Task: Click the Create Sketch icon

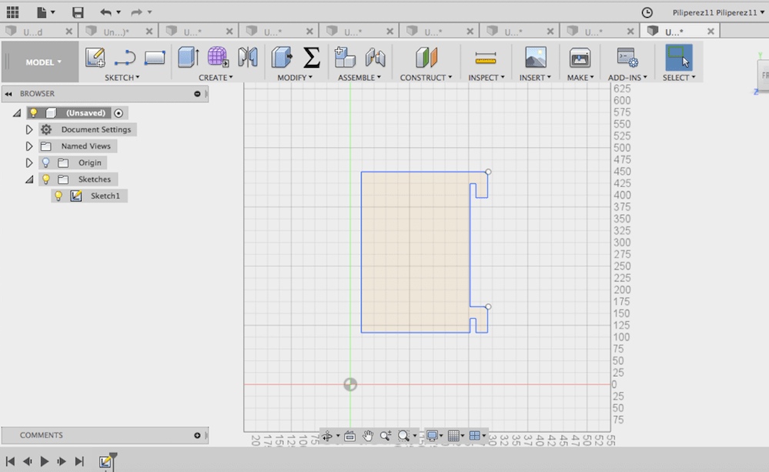Action: click(95, 58)
